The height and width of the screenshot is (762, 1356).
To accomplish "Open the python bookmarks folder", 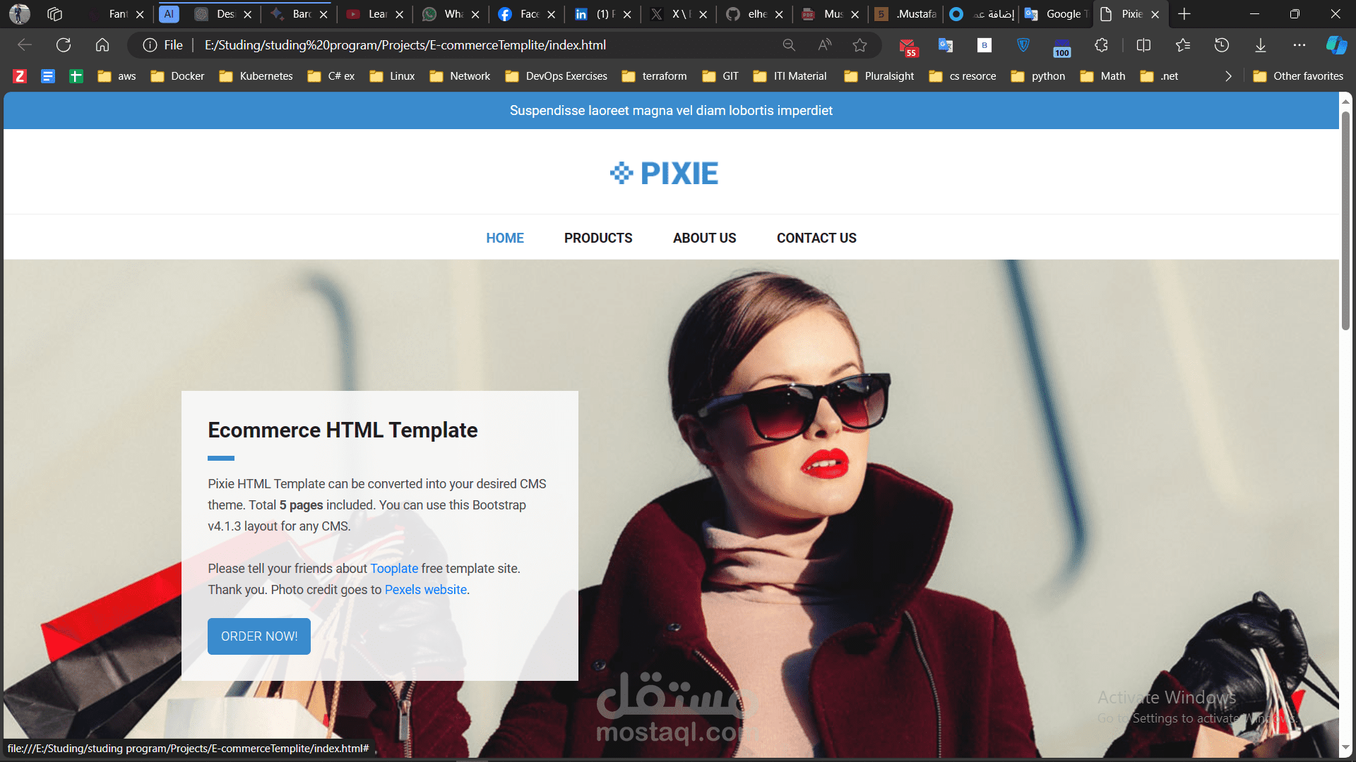I will (x=1038, y=76).
